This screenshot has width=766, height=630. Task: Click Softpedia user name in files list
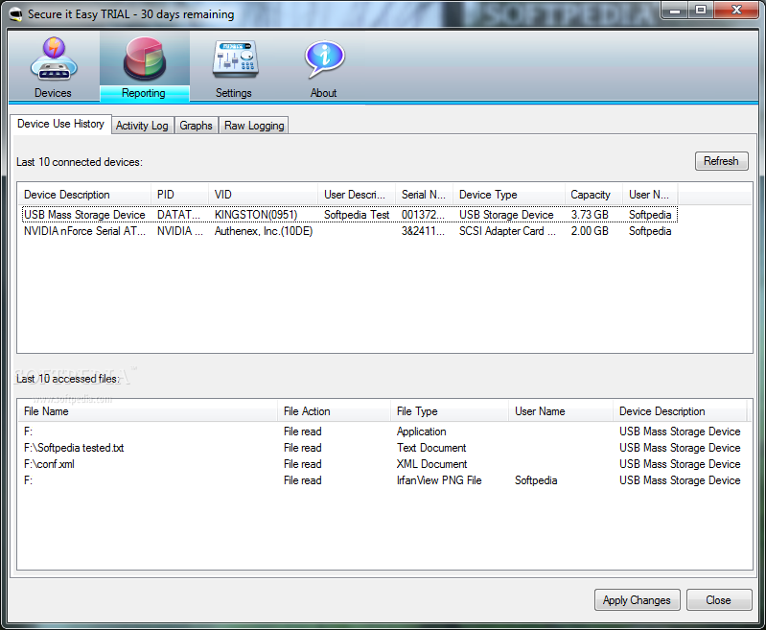(536, 480)
